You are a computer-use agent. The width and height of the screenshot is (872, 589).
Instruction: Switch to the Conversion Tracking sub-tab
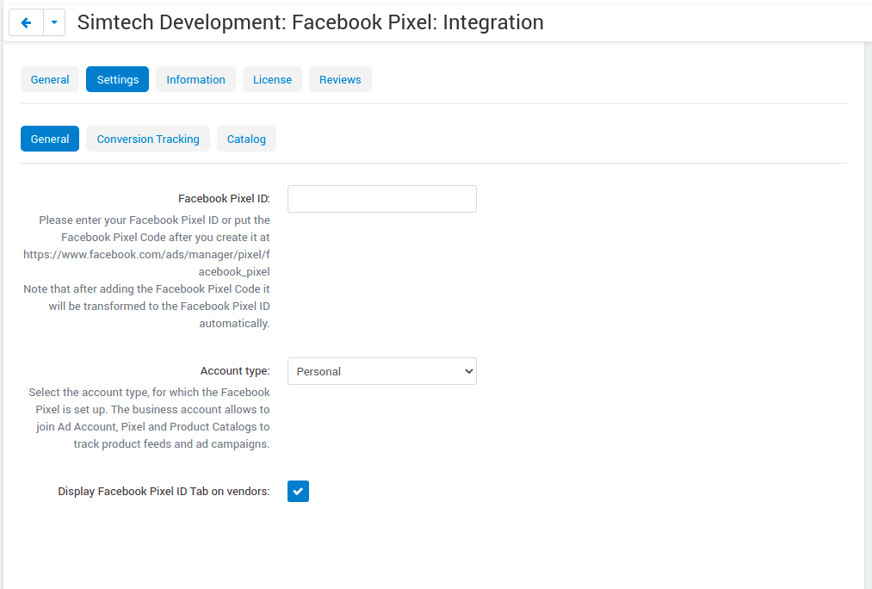pos(147,138)
